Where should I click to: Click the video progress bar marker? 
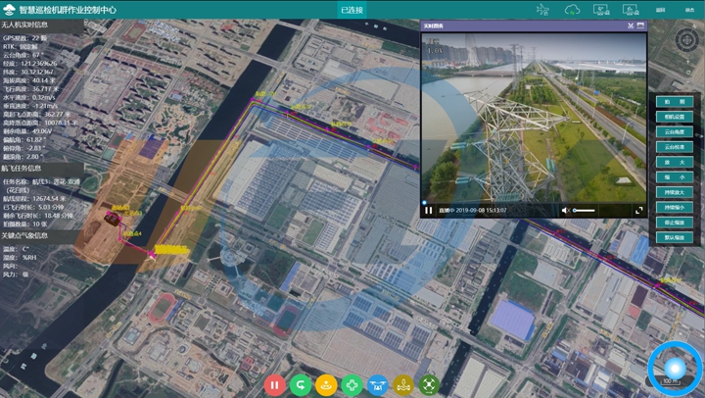[x=424, y=203]
